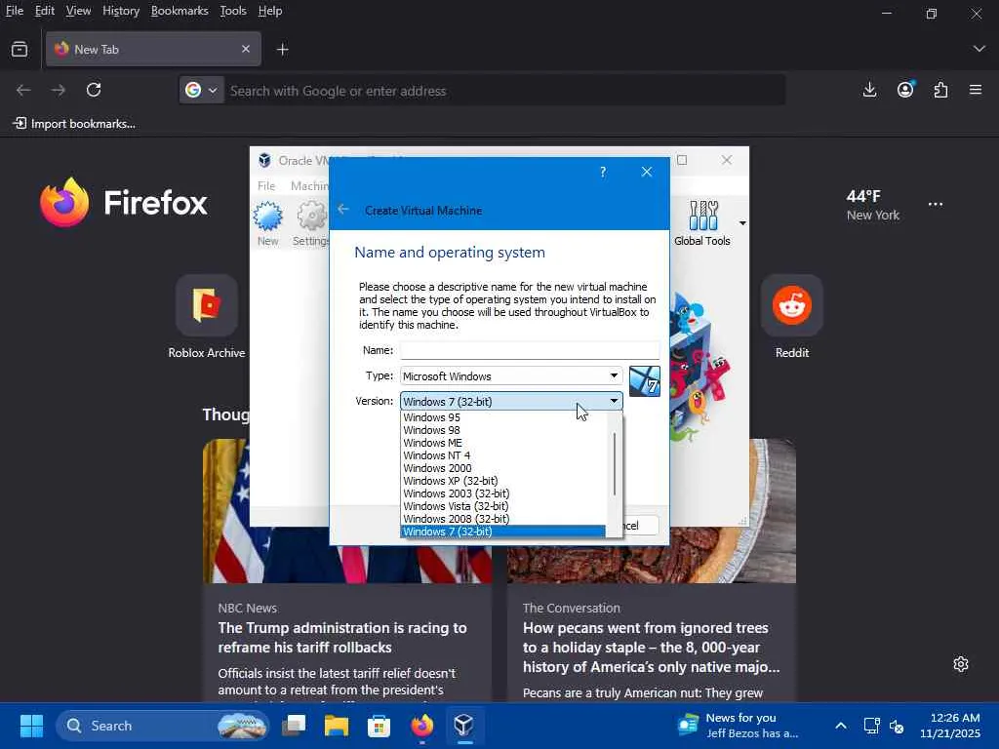Open The Conversation pecans article
Viewport: 999px width, 749px height.
[x=651, y=648]
